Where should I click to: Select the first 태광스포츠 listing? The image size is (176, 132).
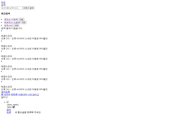point(24,37)
